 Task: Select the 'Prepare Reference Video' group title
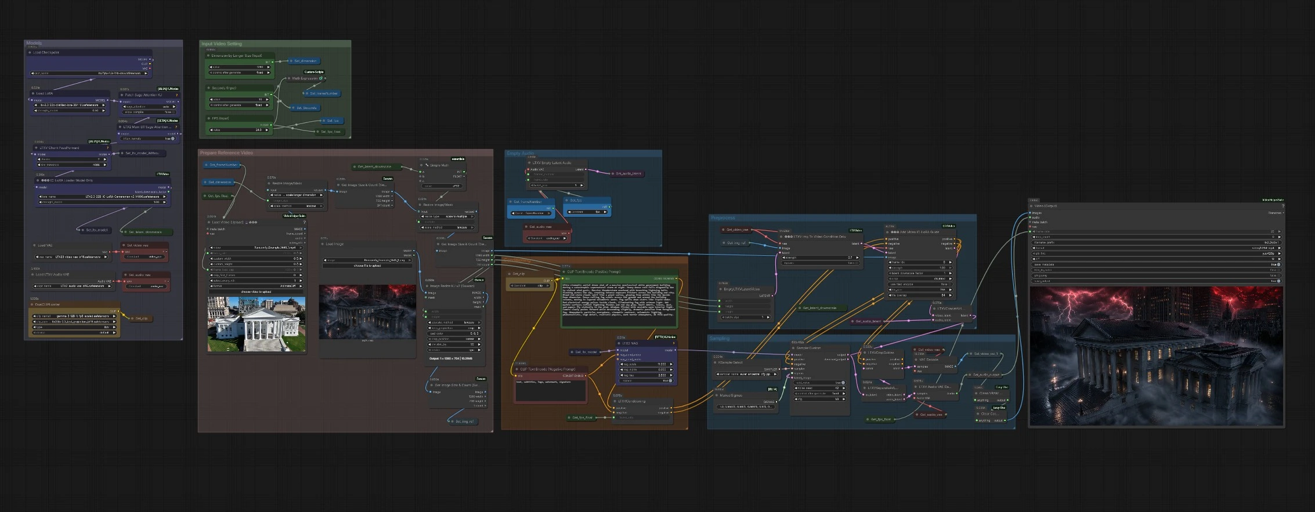(226, 152)
